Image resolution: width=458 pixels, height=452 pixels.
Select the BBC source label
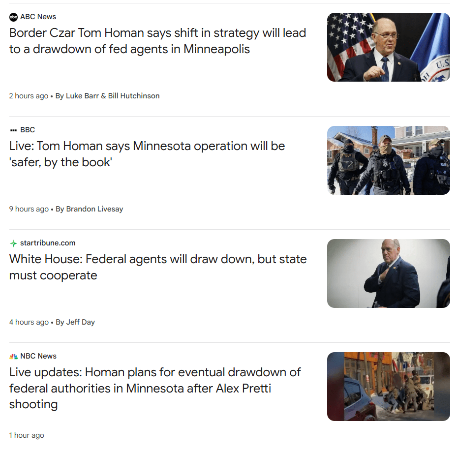coord(28,130)
